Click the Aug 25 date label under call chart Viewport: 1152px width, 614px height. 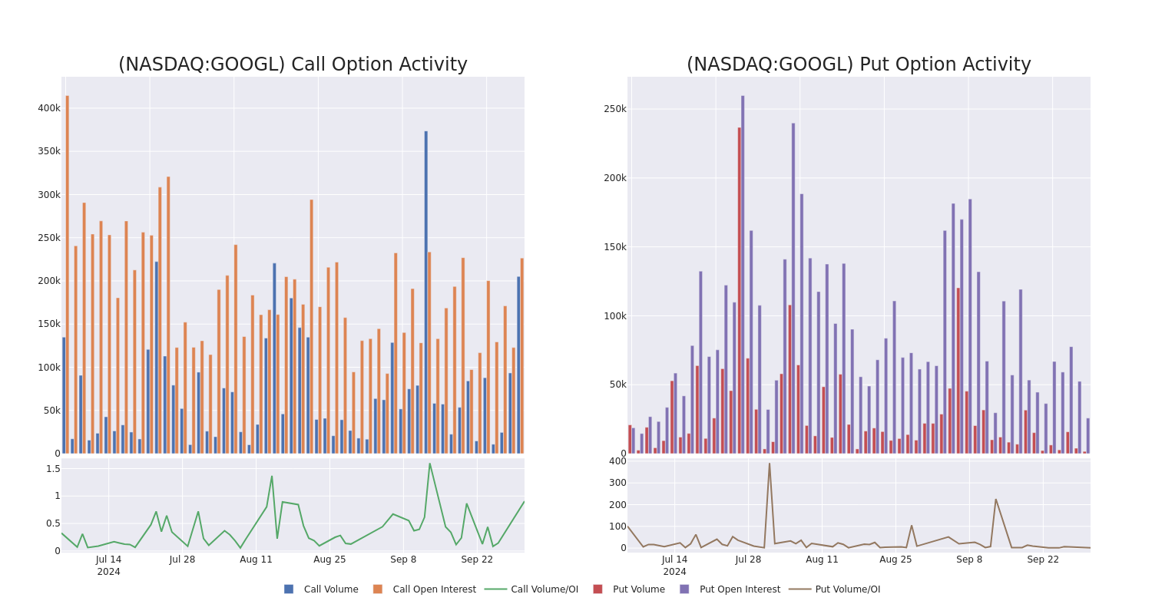tap(329, 560)
